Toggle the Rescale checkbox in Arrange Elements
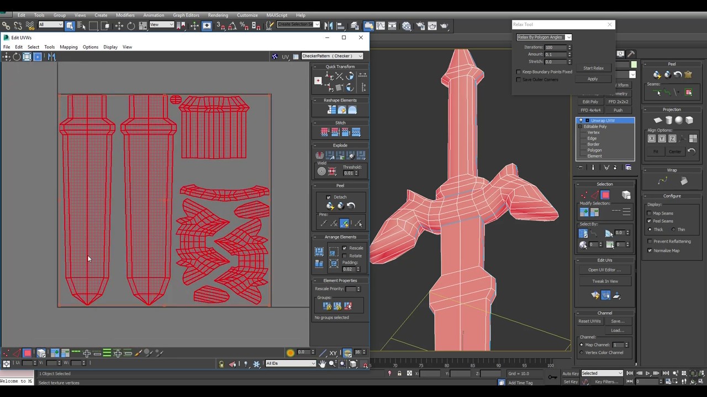The image size is (707, 397). pyautogui.click(x=345, y=248)
